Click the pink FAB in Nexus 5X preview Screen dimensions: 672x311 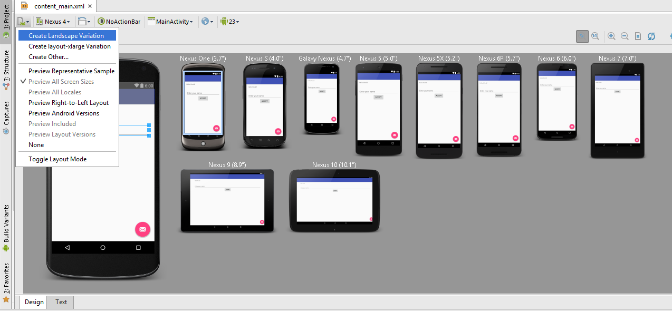coord(455,139)
